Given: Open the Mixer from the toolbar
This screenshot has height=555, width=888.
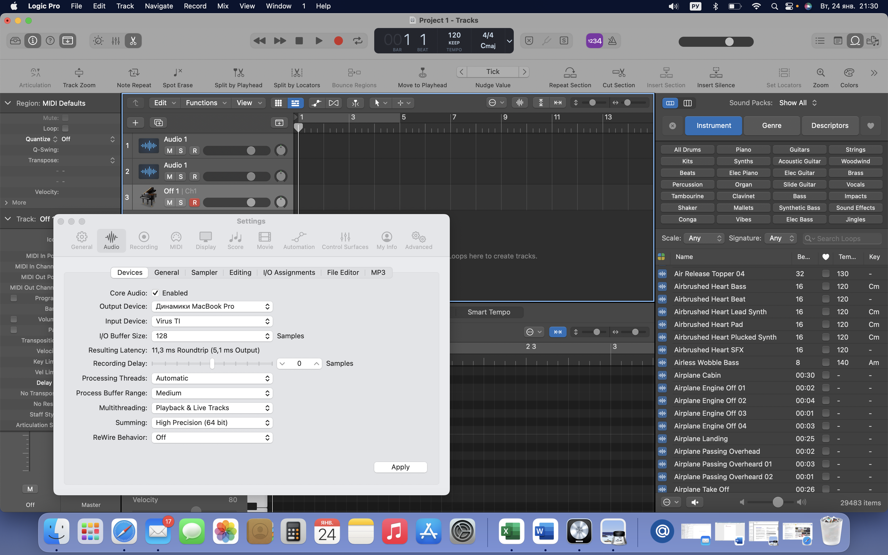Looking at the screenshot, I should pyautogui.click(x=115, y=41).
